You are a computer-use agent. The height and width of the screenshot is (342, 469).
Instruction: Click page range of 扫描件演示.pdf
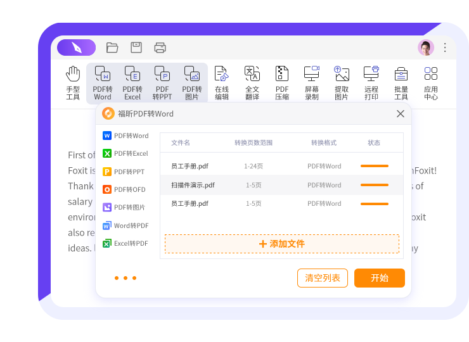254,186
